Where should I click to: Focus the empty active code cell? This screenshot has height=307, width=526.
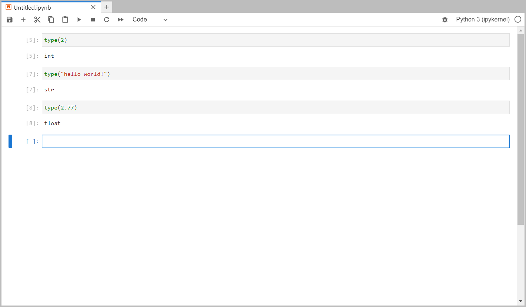point(275,141)
